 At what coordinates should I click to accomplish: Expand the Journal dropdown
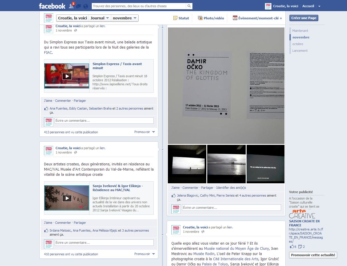[x=100, y=18]
